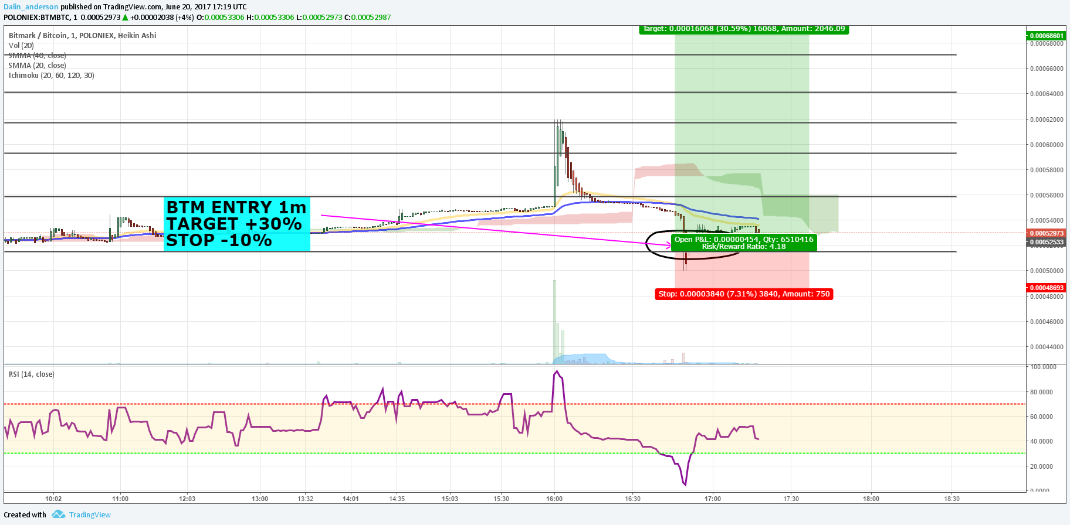Select the Vol (20) indicator label
The width and height of the screenshot is (1070, 525).
(x=21, y=45)
